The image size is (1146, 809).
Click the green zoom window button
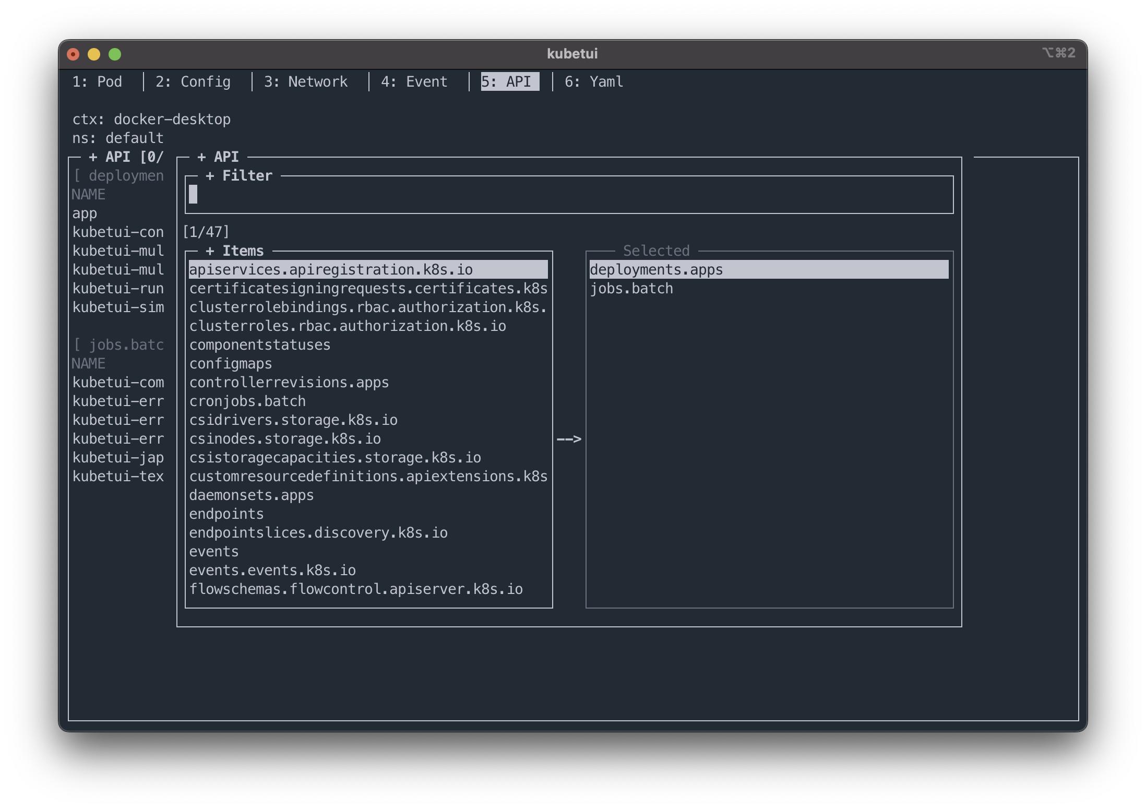(x=115, y=54)
